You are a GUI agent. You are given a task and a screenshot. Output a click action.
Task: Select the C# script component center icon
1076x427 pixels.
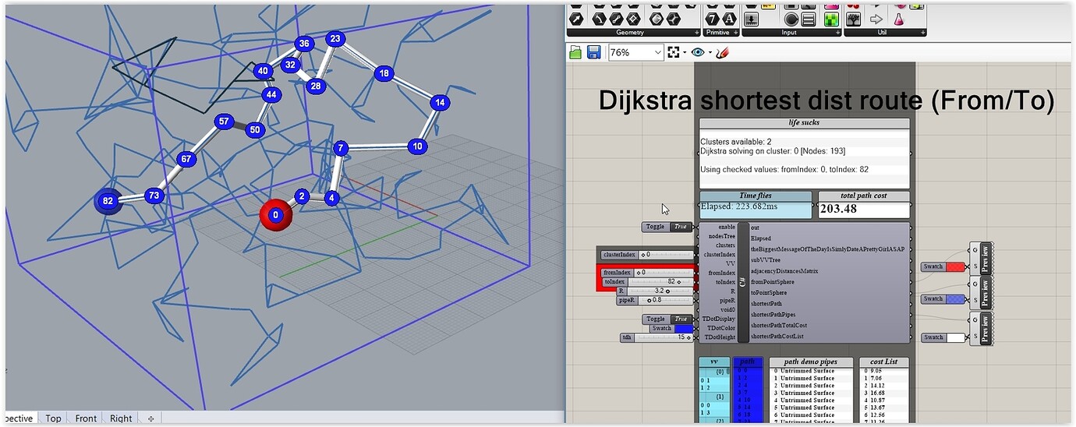(x=743, y=282)
